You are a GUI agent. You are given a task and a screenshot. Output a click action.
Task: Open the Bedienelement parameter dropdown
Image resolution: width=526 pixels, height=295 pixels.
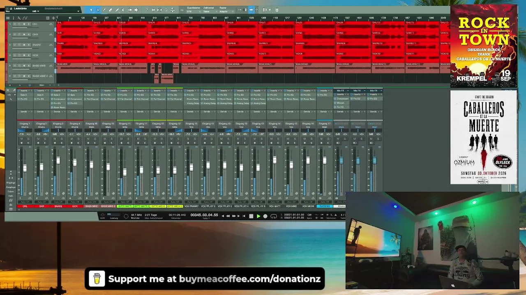pos(78,11)
